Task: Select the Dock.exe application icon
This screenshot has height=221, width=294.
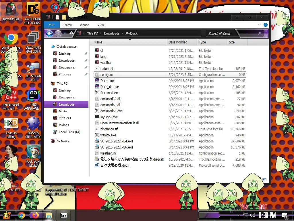Action: 97,81
